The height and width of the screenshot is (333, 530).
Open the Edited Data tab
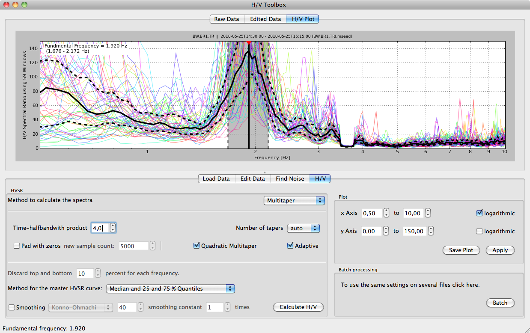[265, 19]
